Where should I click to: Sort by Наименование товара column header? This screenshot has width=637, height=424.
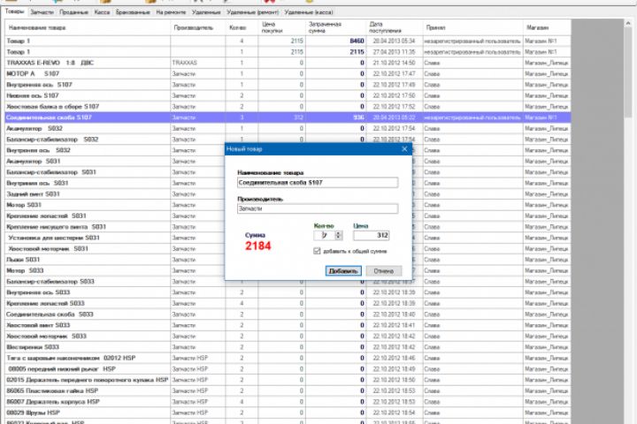pos(88,27)
